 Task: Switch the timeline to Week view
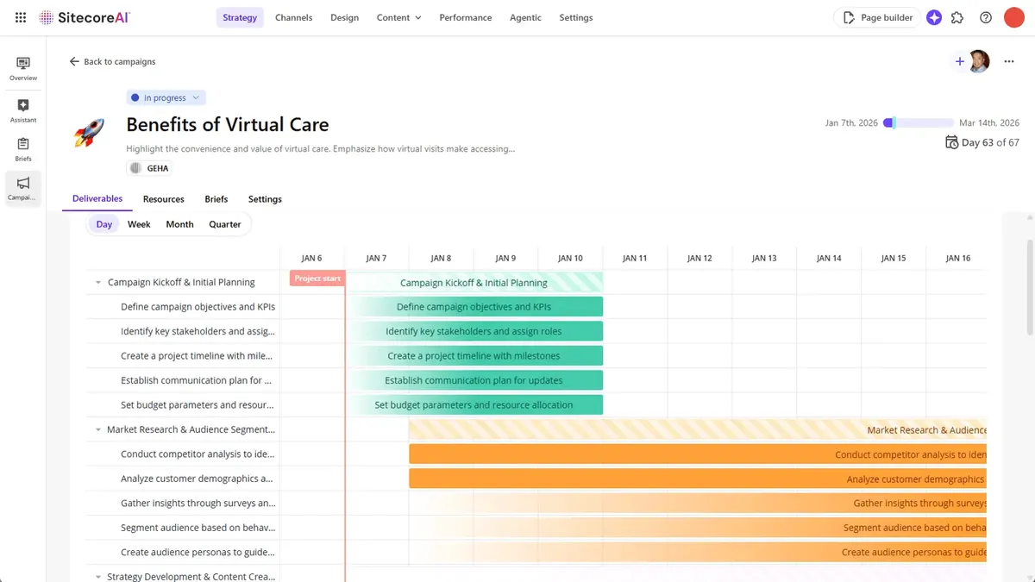139,223
